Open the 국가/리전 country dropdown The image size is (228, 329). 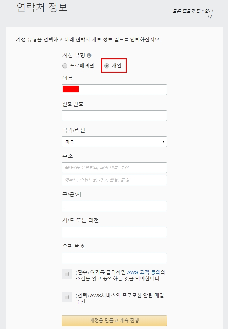[x=114, y=142]
